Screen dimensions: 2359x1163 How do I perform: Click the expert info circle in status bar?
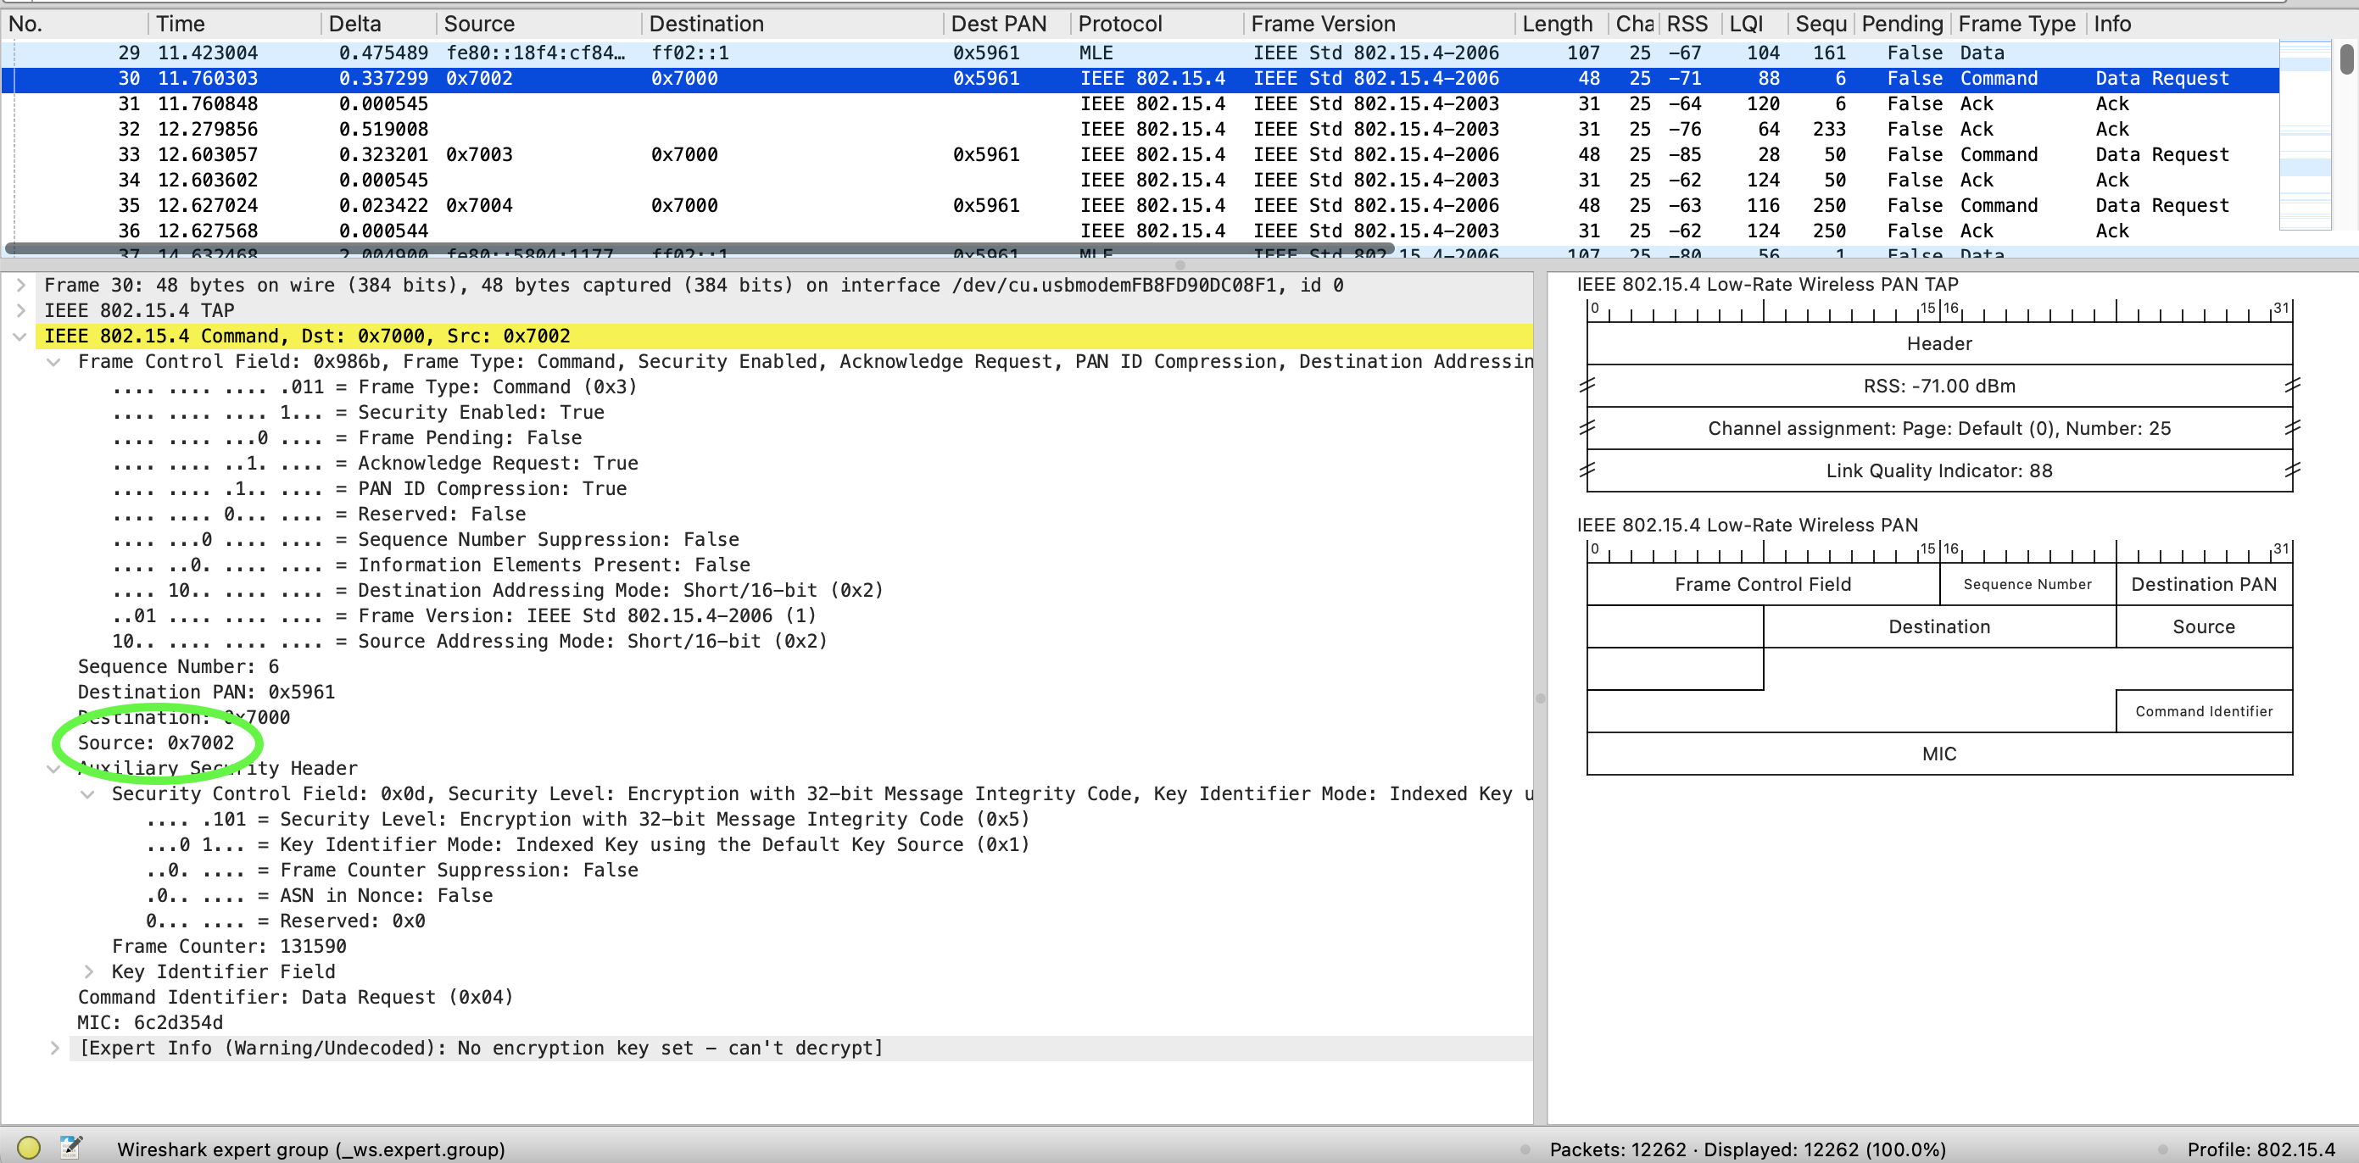(x=28, y=1148)
